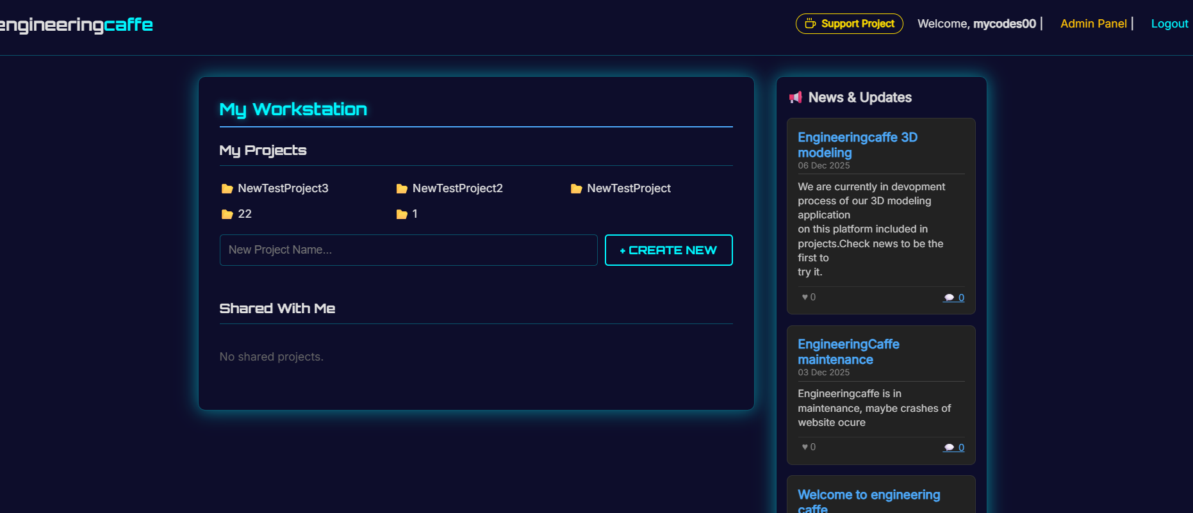Open project named 22
This screenshot has width=1193, height=513.
tap(245, 214)
